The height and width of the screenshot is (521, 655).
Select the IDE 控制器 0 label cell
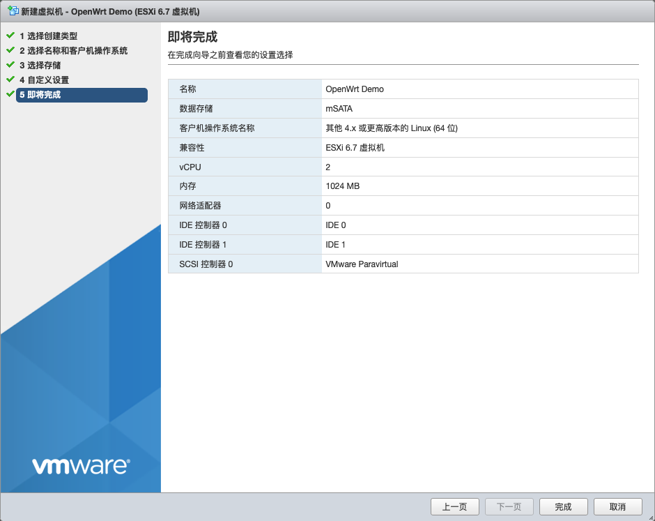245,225
